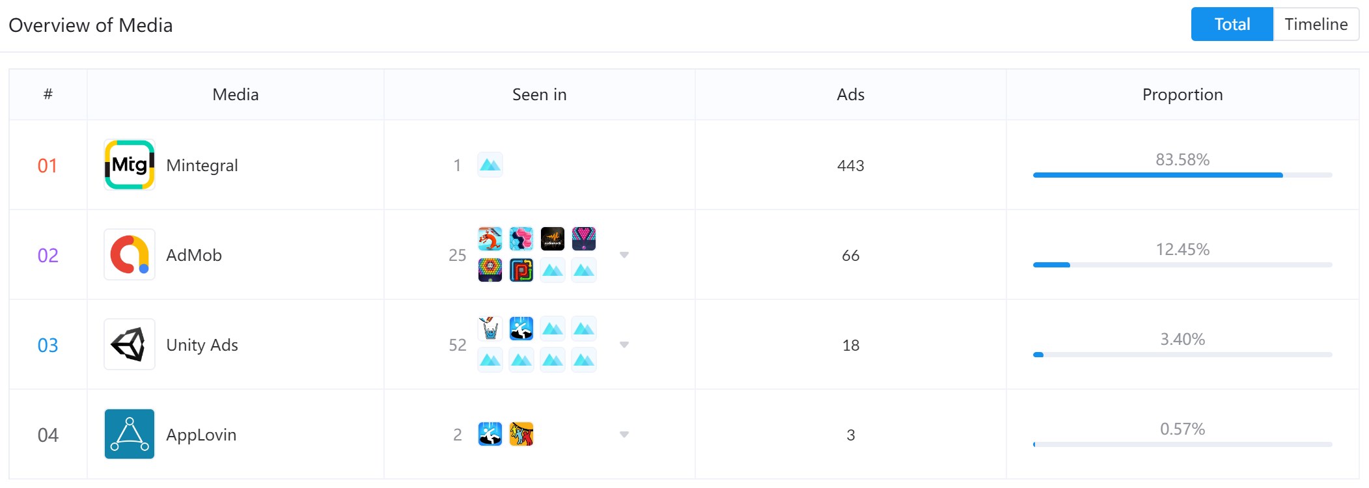Click the Unity Ads logo icon

[130, 344]
